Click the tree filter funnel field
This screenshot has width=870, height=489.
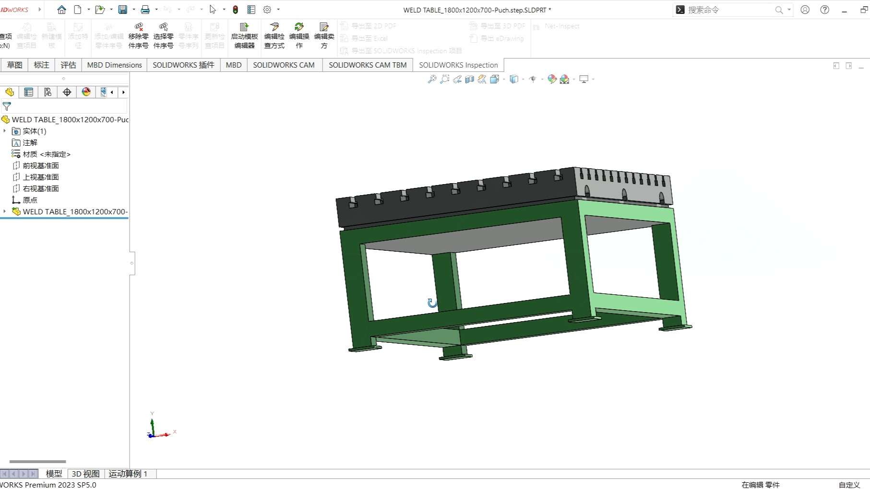coord(64,106)
